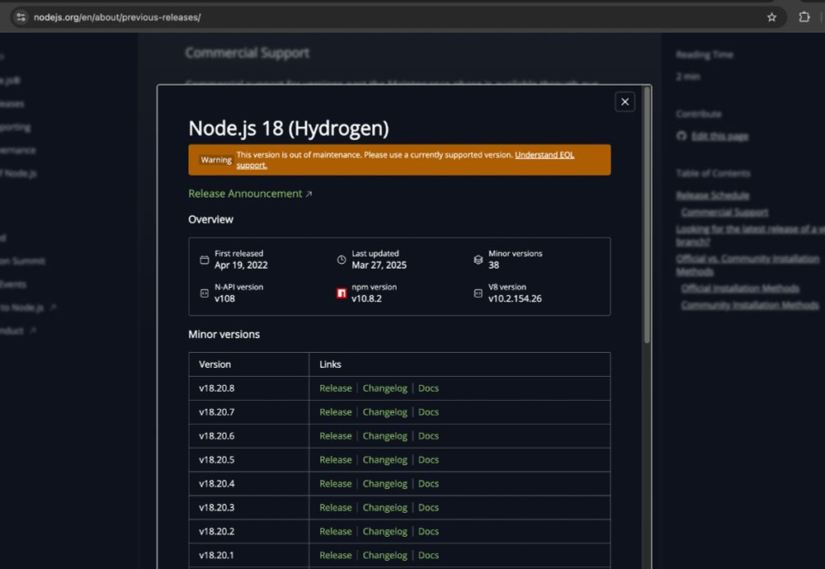Open Release link for v18.20.5
The height and width of the screenshot is (569, 825).
(x=336, y=459)
